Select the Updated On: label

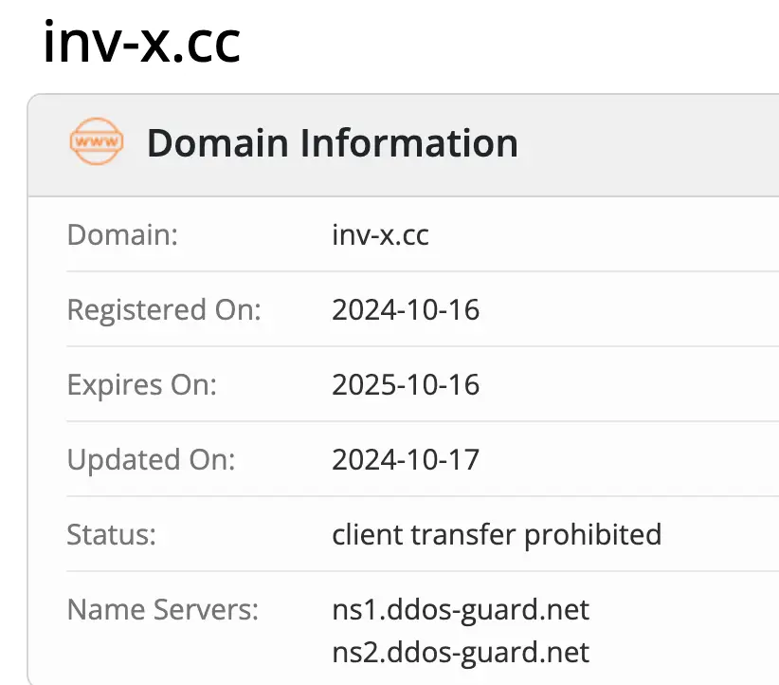[151, 459]
